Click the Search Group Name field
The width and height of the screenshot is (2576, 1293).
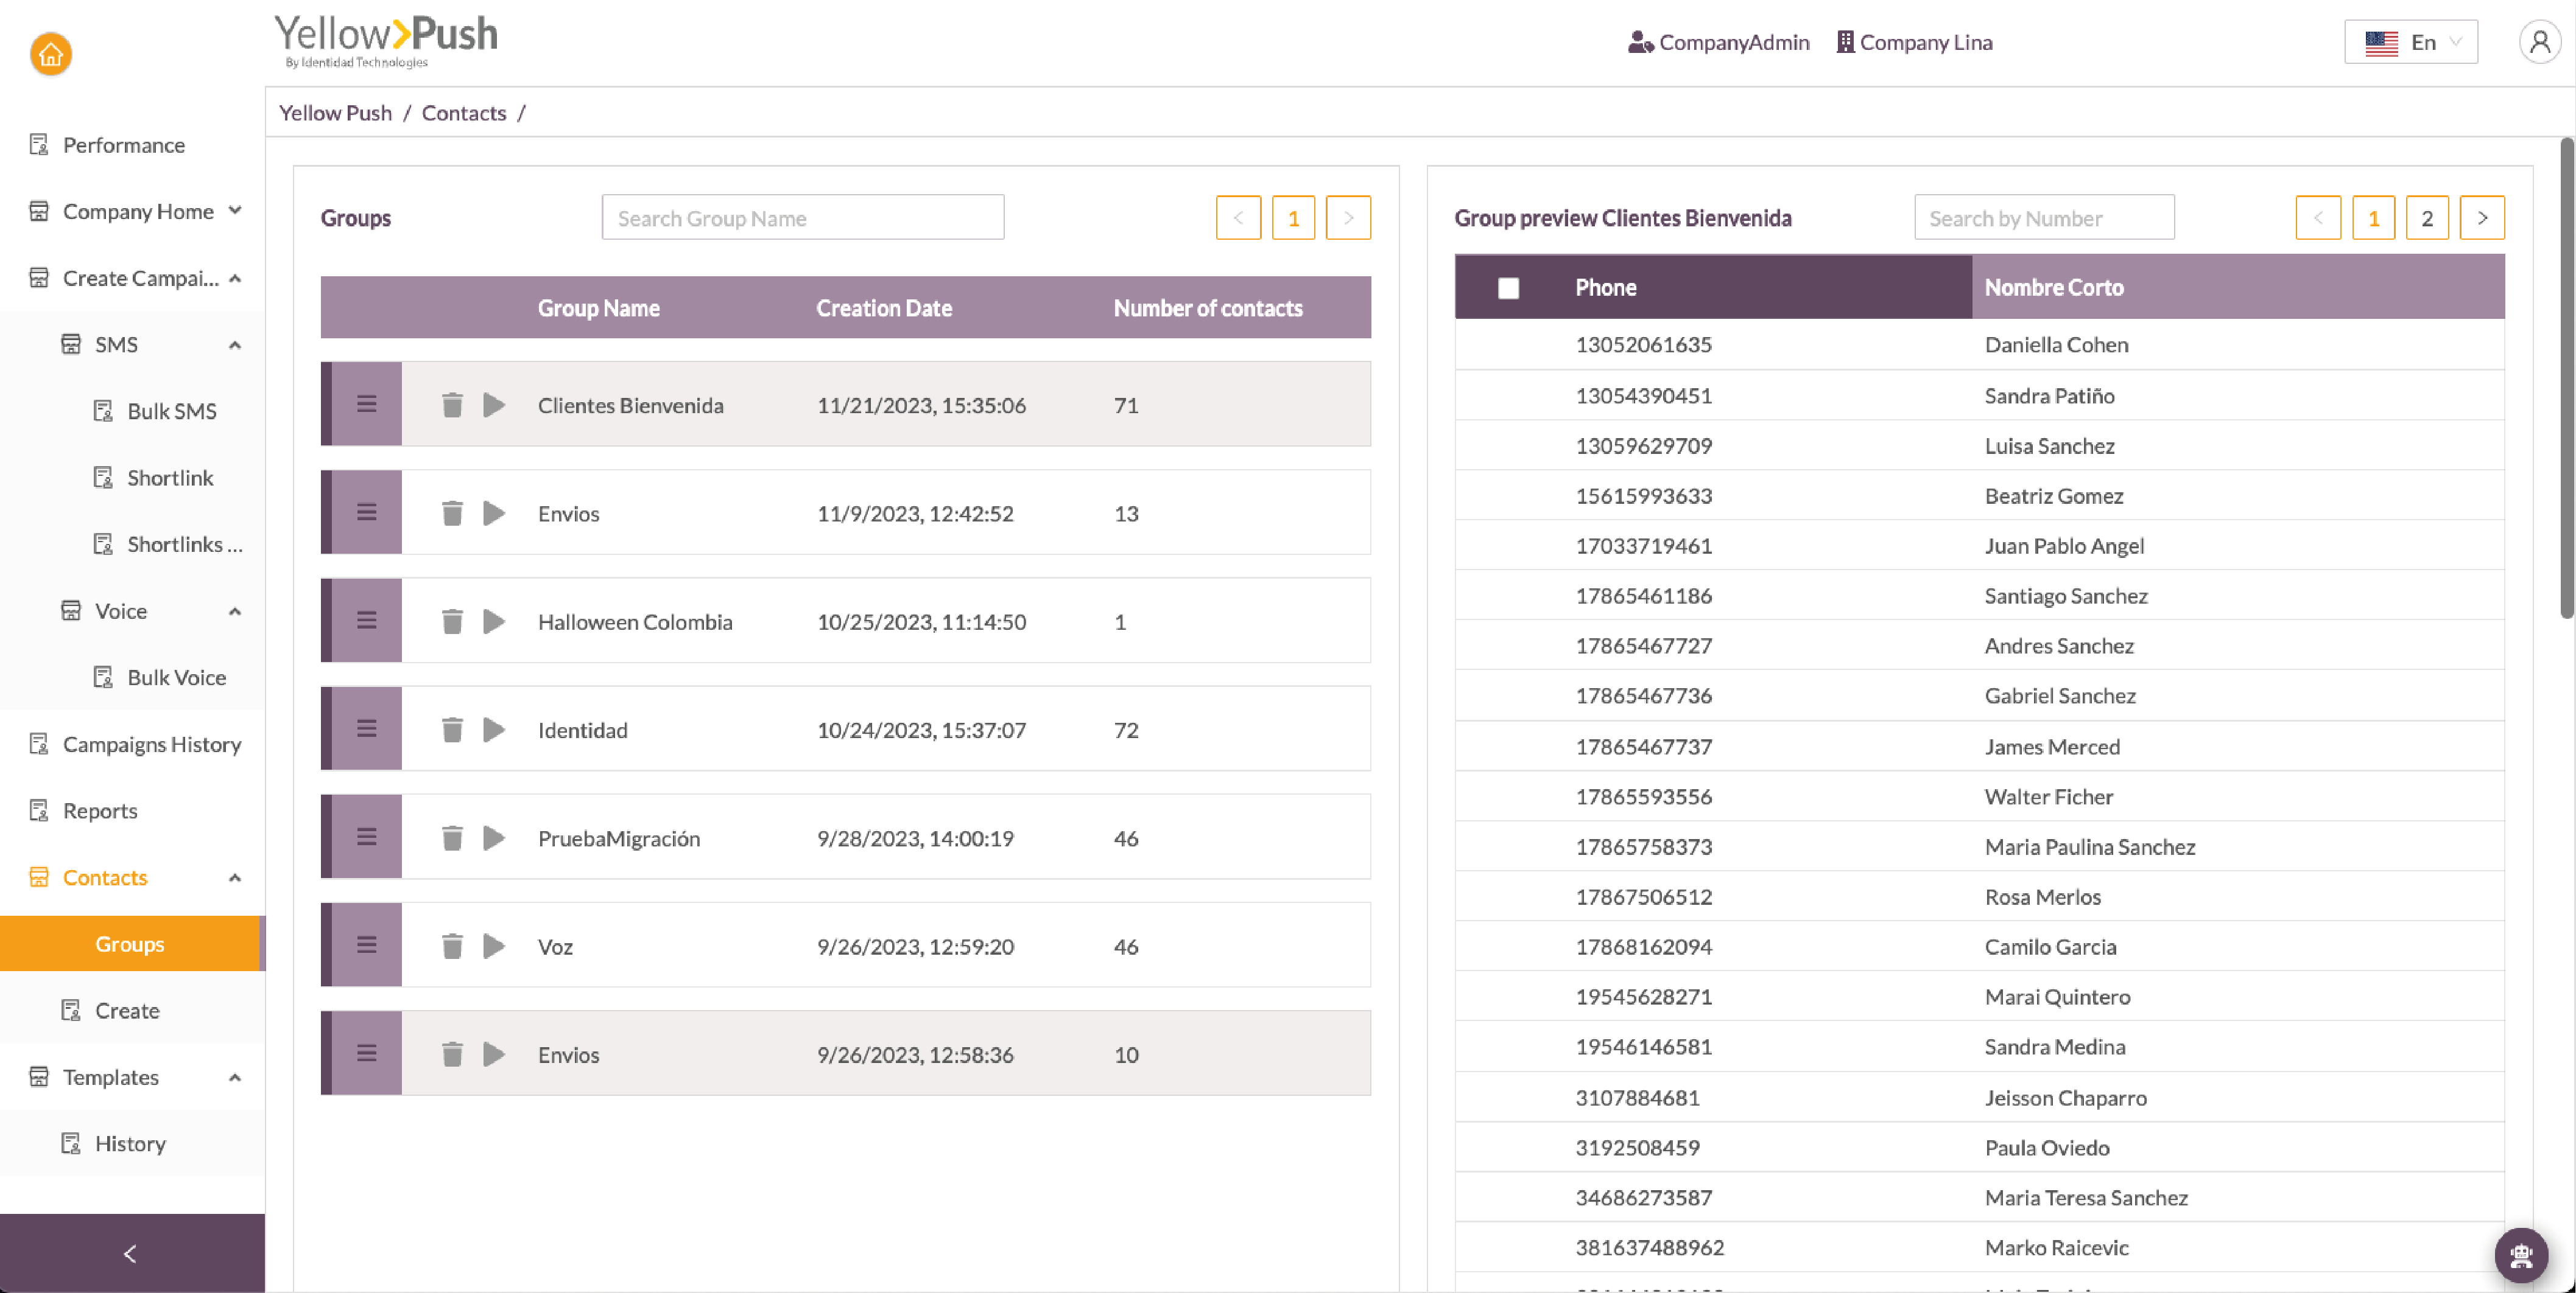[x=802, y=218]
